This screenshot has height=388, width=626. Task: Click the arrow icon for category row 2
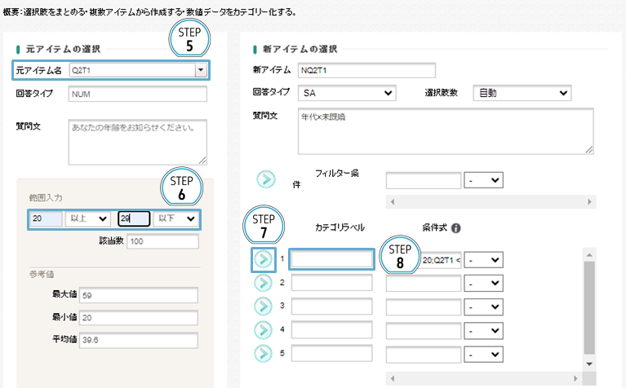(263, 283)
